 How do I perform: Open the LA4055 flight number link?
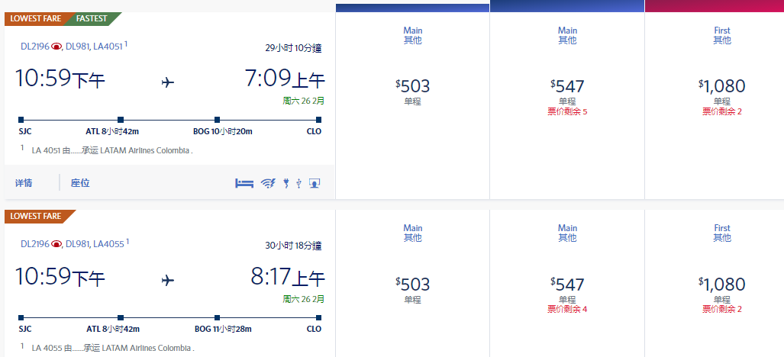(108, 244)
